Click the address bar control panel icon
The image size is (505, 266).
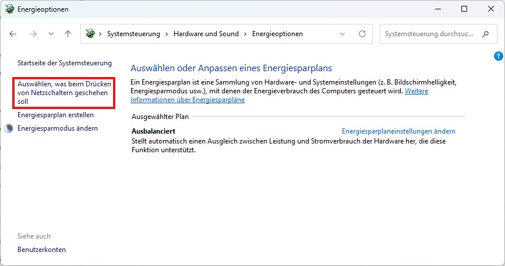90,33
